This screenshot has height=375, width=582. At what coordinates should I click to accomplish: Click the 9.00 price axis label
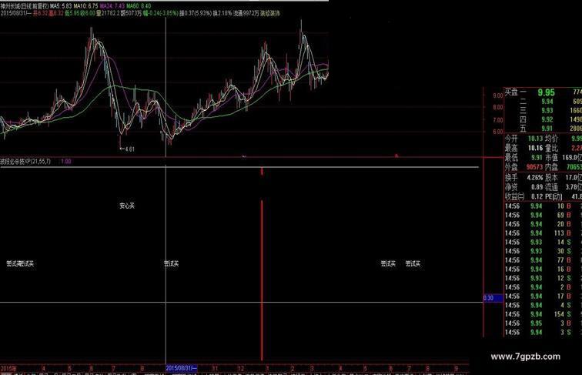tap(497, 95)
